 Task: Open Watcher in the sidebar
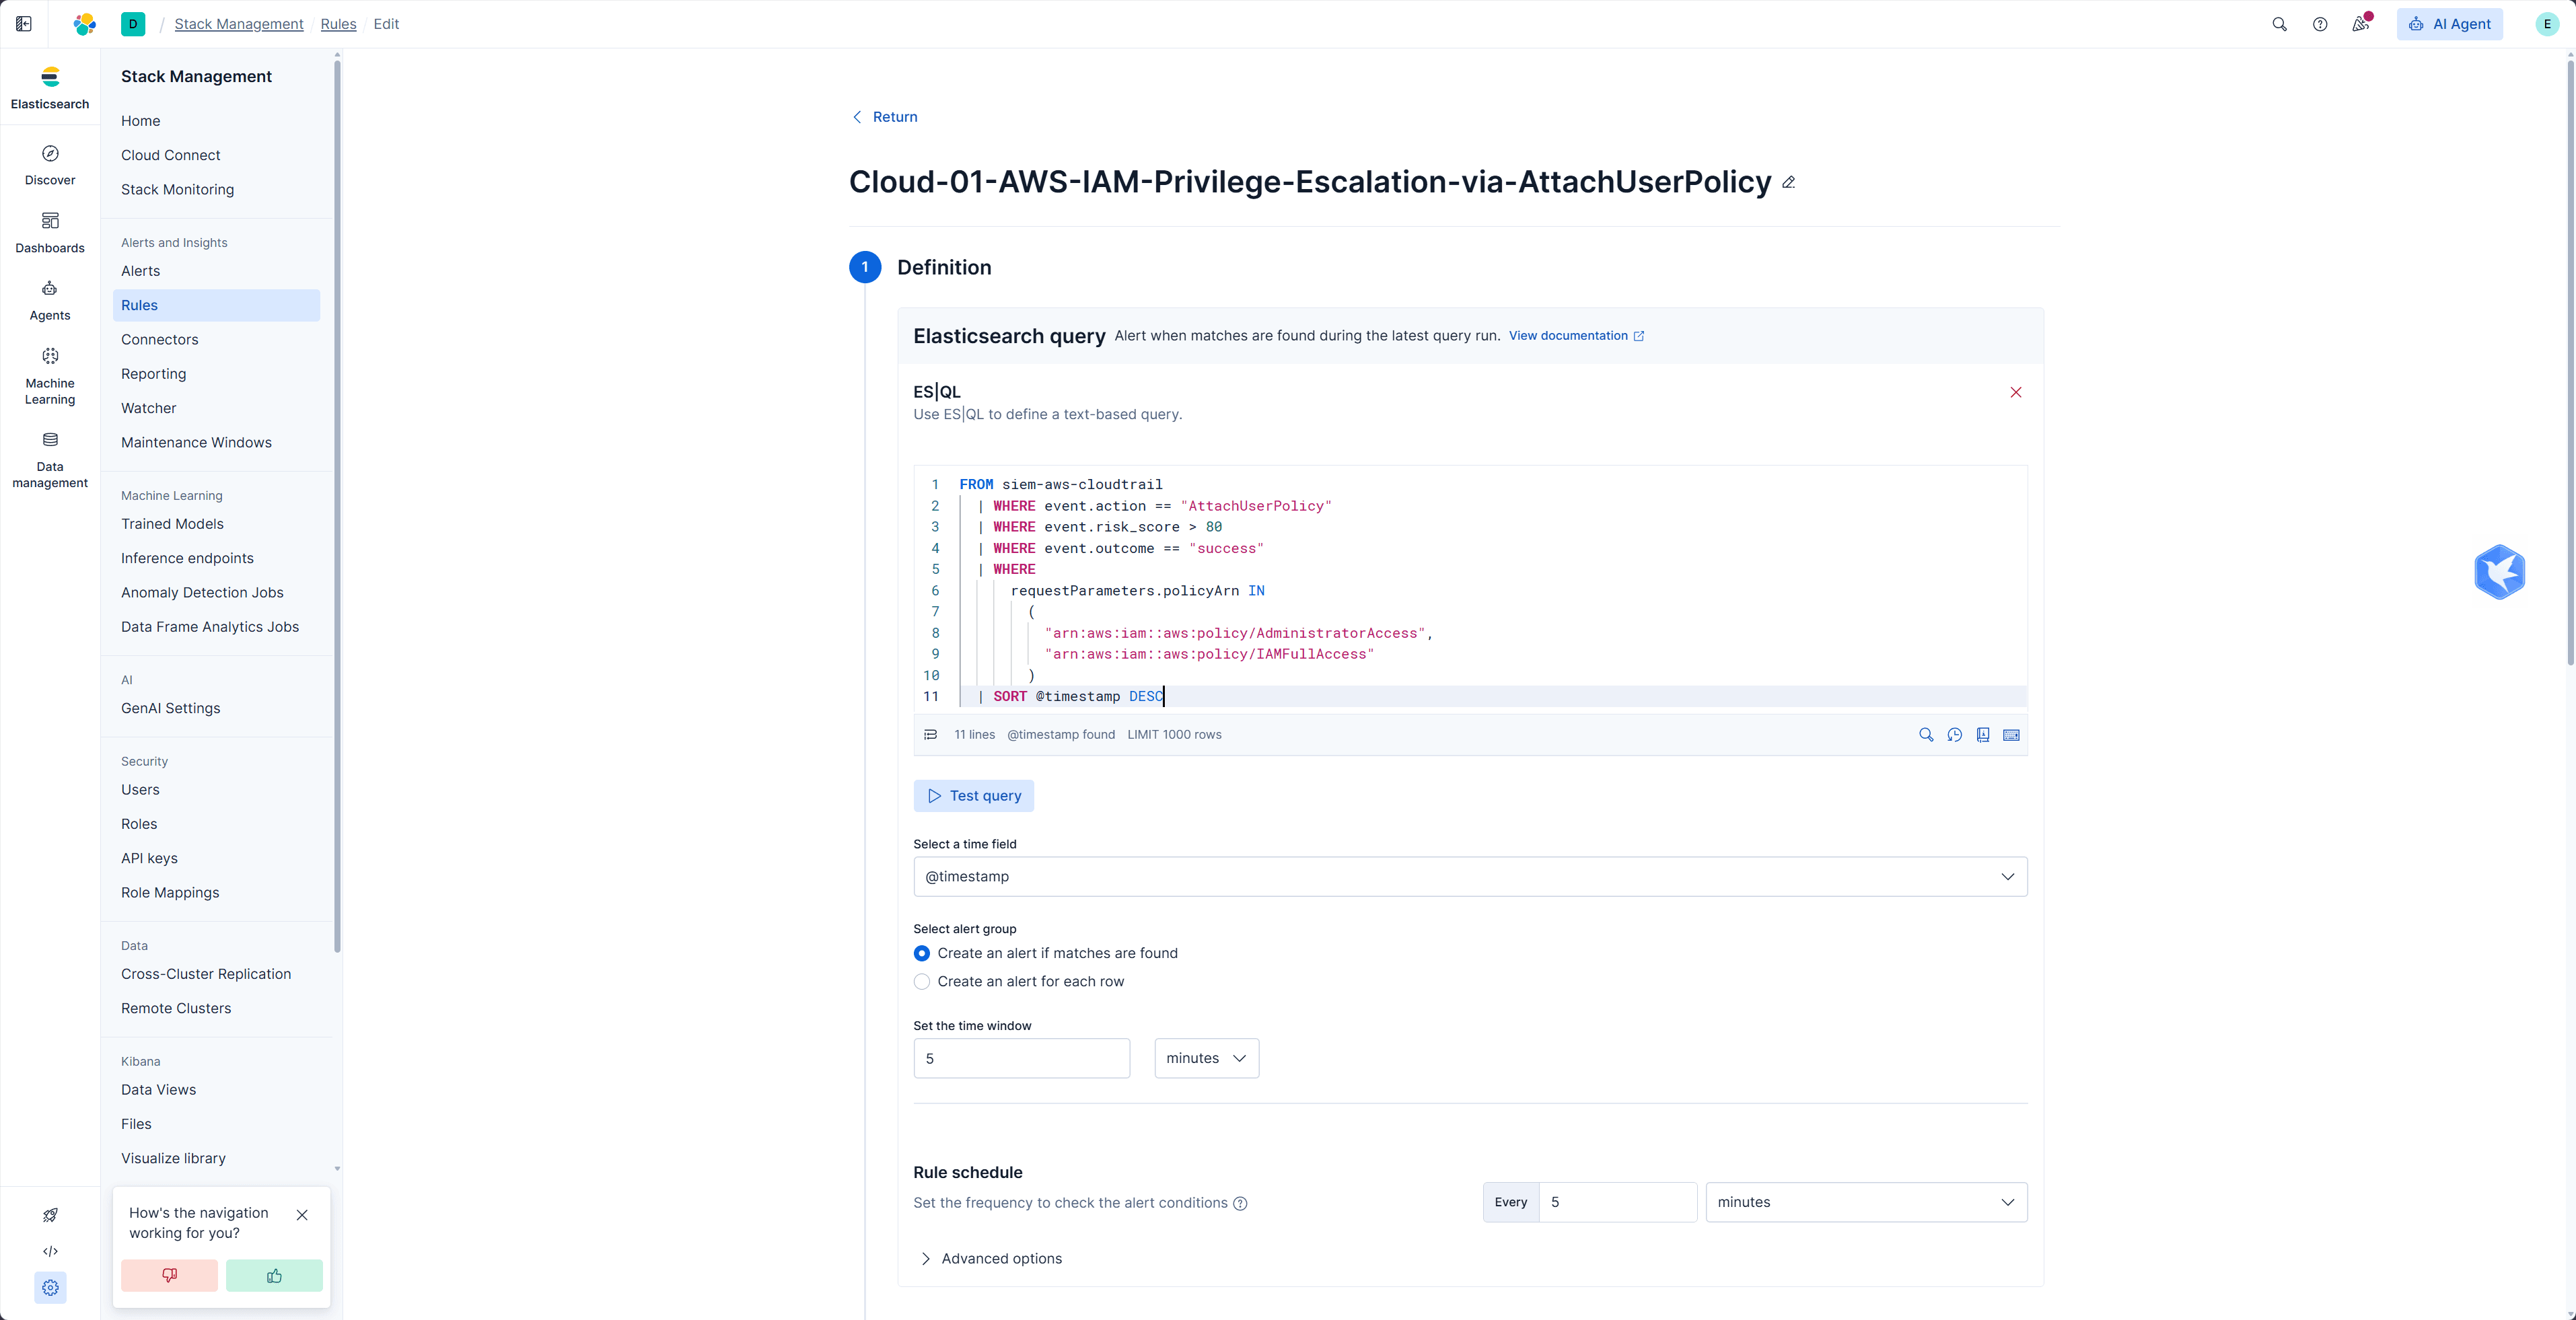148,408
